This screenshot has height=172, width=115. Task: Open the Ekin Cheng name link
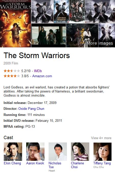[12, 163]
